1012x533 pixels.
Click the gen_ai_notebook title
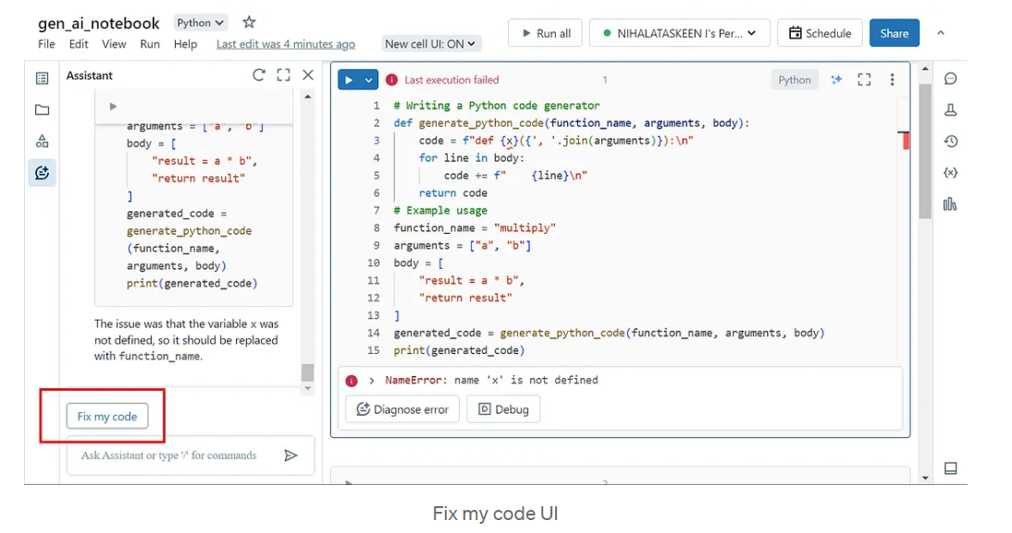98,23
